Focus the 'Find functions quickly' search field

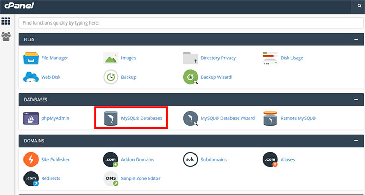pos(191,23)
